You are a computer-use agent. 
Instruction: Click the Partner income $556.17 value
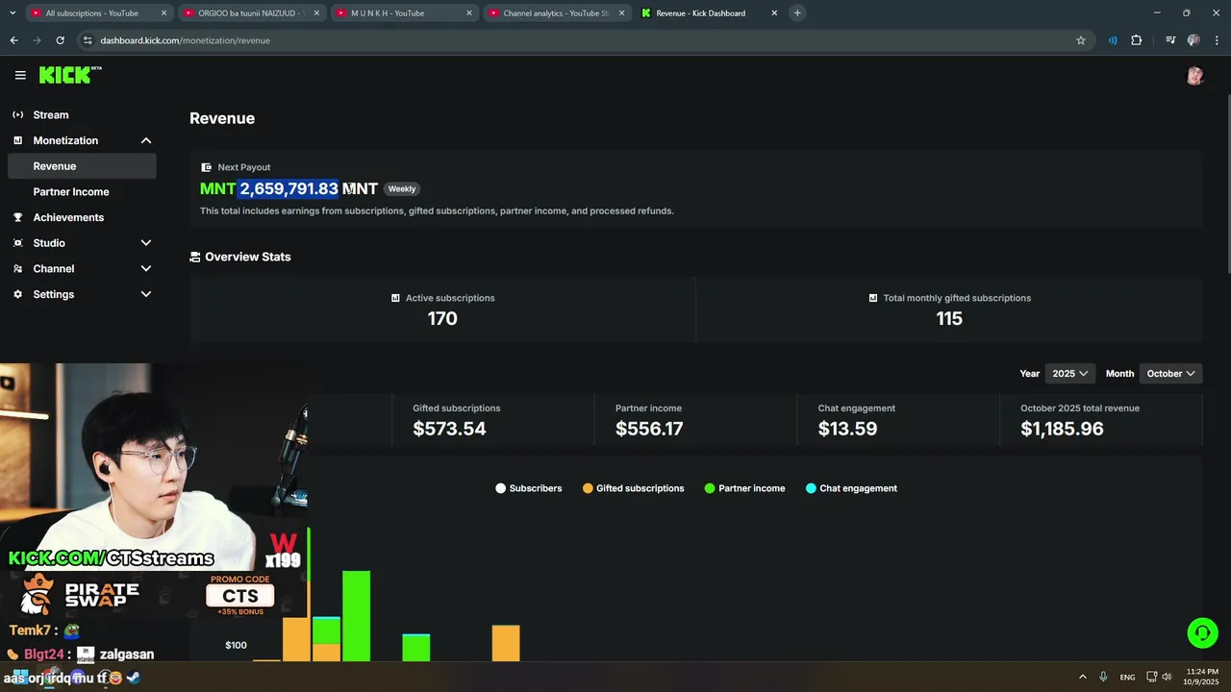point(649,429)
